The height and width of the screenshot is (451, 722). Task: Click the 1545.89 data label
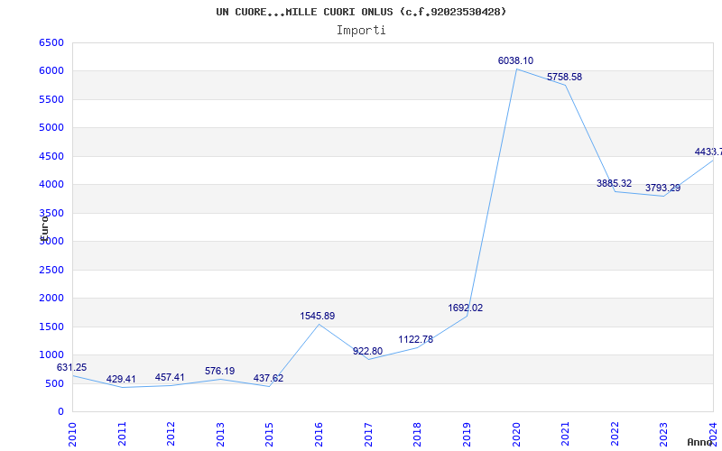pos(318,317)
